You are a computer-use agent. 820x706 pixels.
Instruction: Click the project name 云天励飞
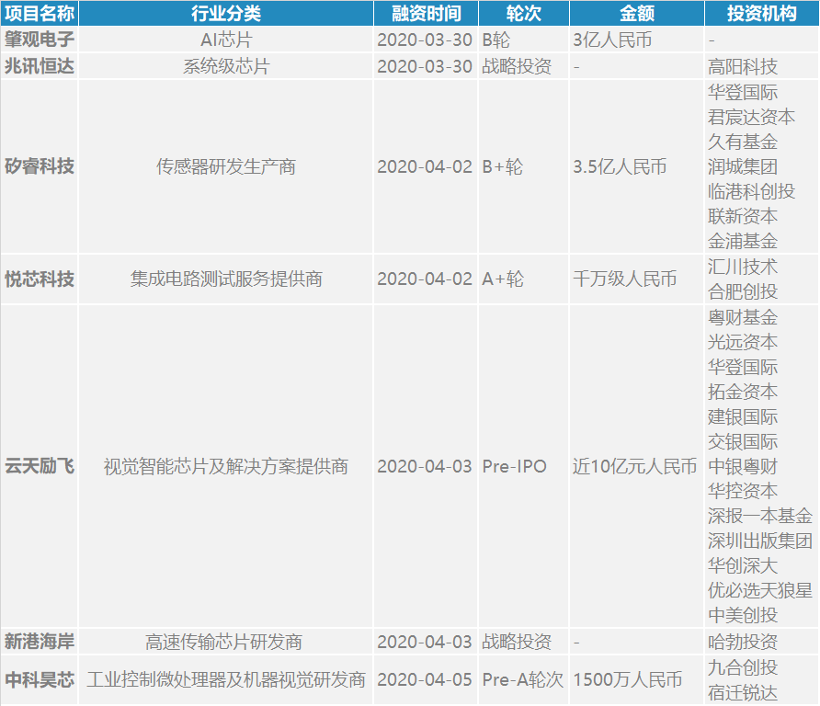point(40,466)
